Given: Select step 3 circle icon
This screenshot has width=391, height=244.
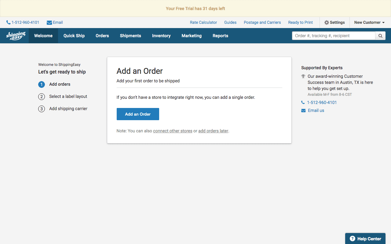Looking at the screenshot, I should (x=42, y=109).
